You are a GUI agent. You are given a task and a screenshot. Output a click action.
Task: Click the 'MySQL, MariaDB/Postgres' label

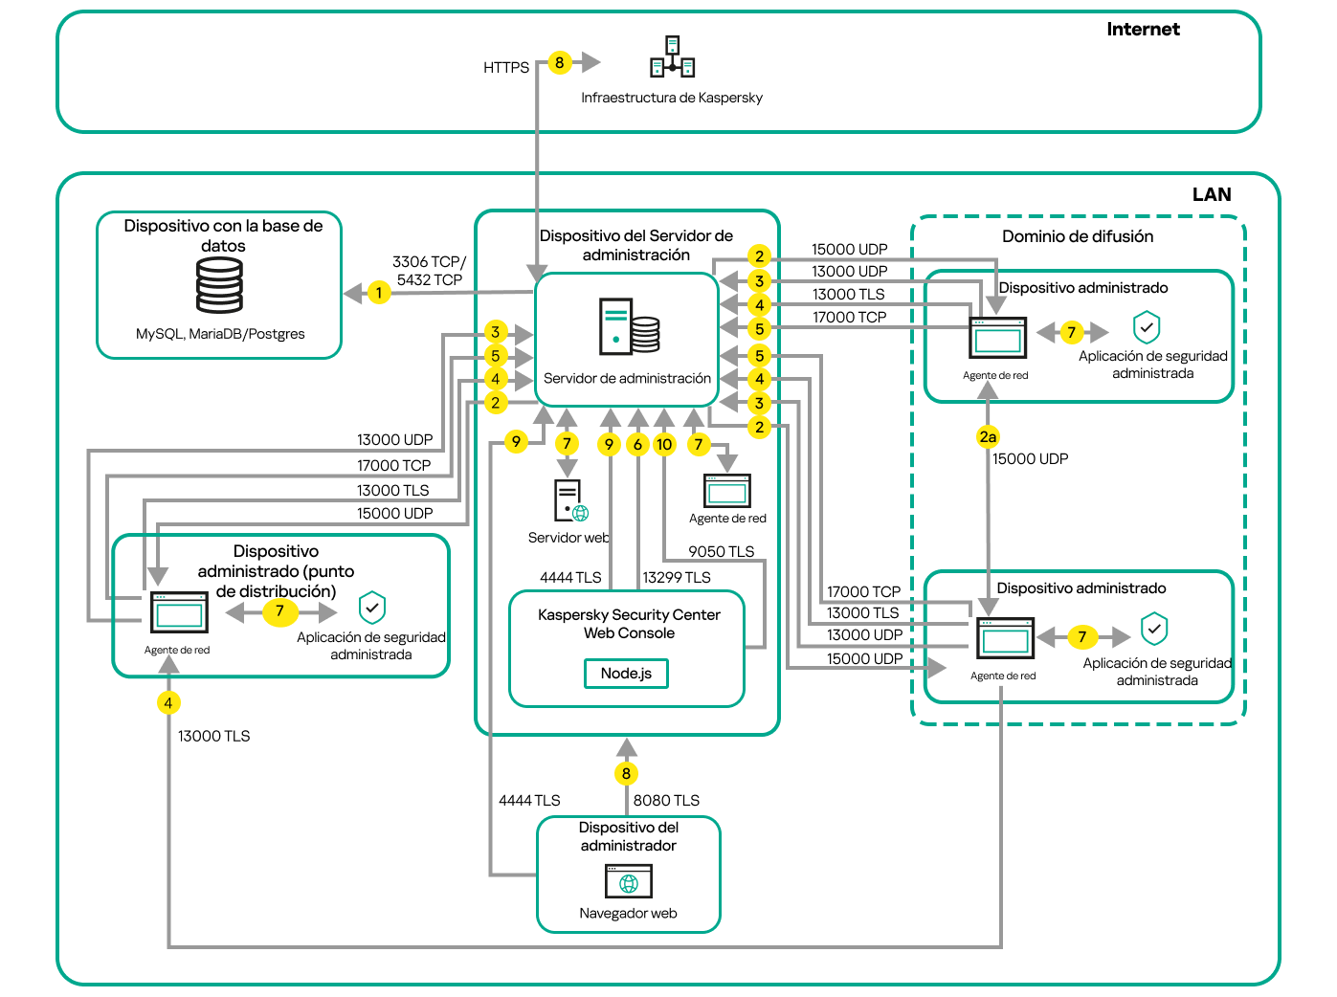point(220,334)
